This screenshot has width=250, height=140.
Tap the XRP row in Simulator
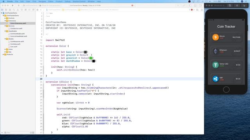click(x=226, y=79)
